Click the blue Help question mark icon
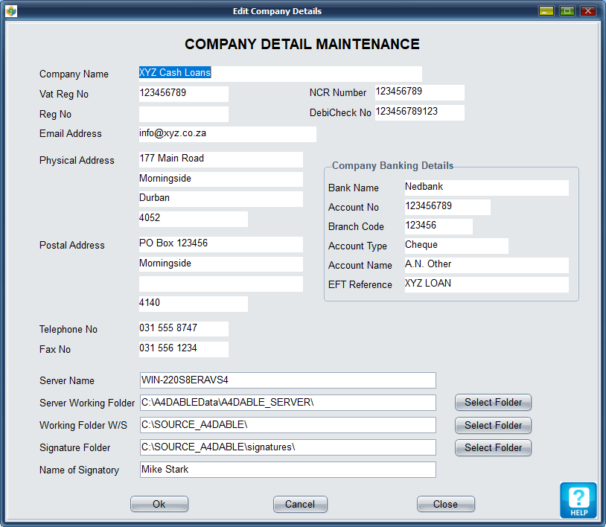 tap(578, 499)
